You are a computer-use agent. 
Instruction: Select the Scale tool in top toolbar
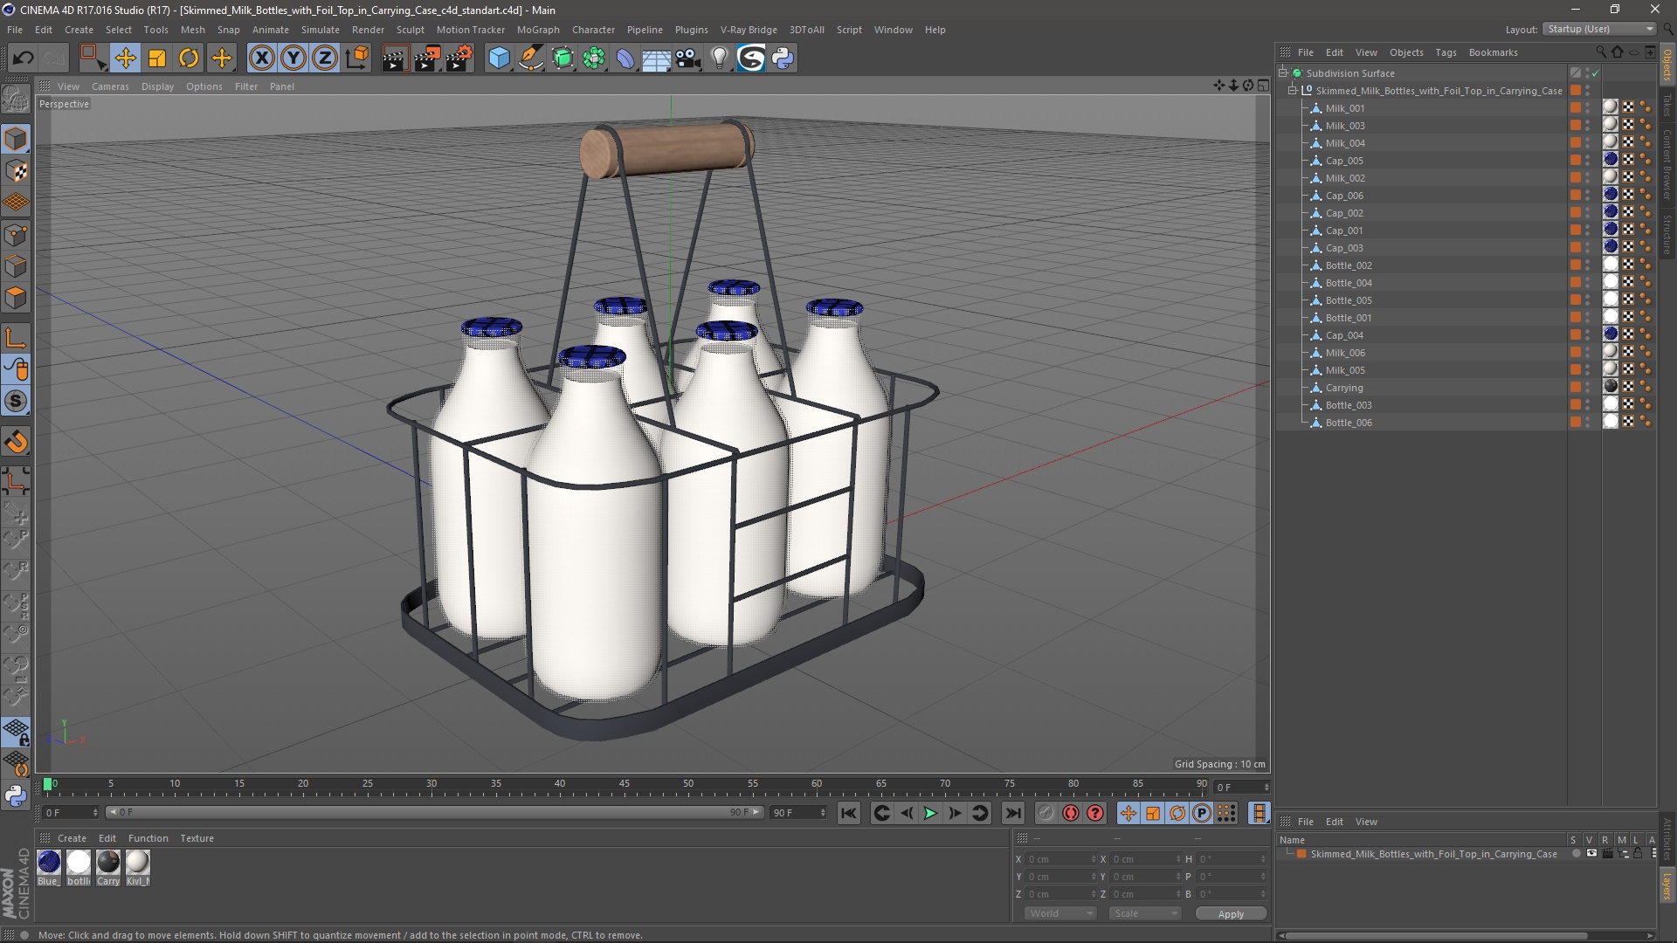(157, 59)
